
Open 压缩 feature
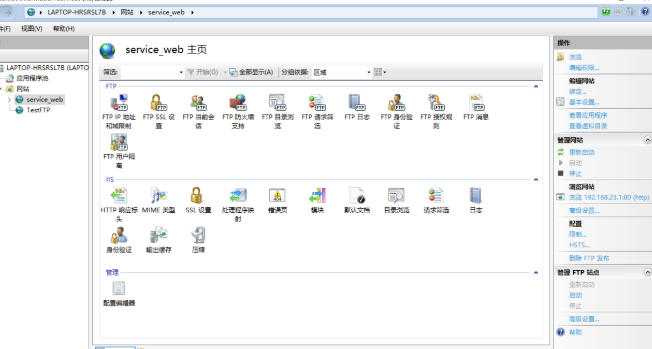pyautogui.click(x=198, y=240)
